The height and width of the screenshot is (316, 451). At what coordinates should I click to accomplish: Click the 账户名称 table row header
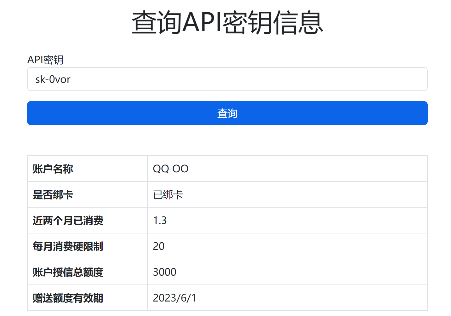[x=52, y=169]
